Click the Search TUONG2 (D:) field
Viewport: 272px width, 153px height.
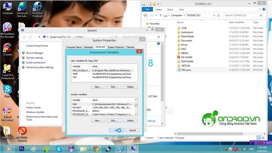pyautogui.click(x=244, y=15)
